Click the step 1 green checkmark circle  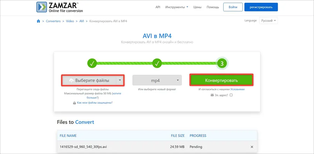point(92,63)
